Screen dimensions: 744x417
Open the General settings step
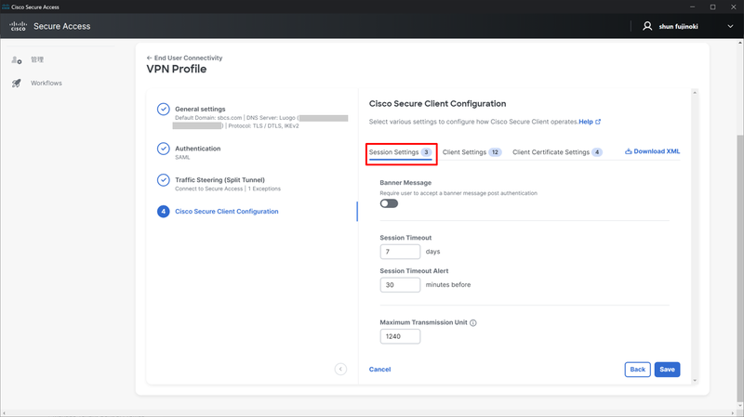click(200, 109)
